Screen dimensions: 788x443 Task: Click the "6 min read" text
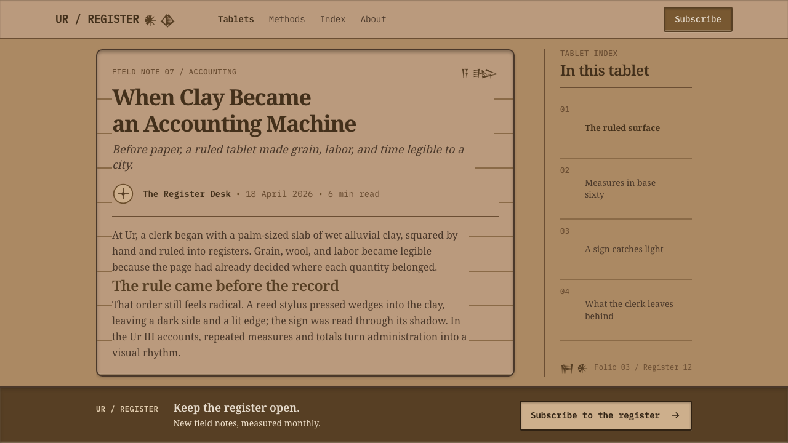click(x=354, y=194)
